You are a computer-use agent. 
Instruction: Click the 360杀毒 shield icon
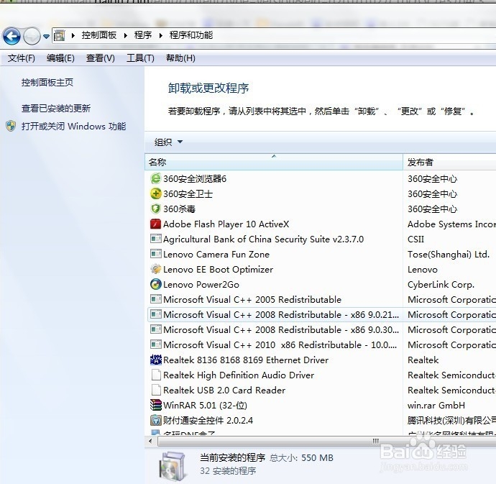coord(156,209)
